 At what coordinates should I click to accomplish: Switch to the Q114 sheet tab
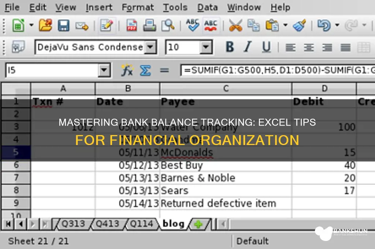[141, 224]
